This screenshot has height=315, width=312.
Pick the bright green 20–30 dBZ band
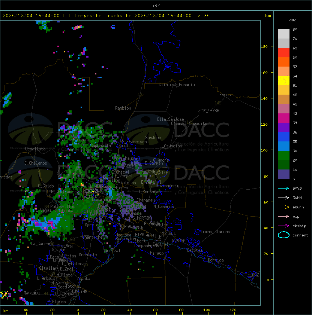[x=283, y=156]
